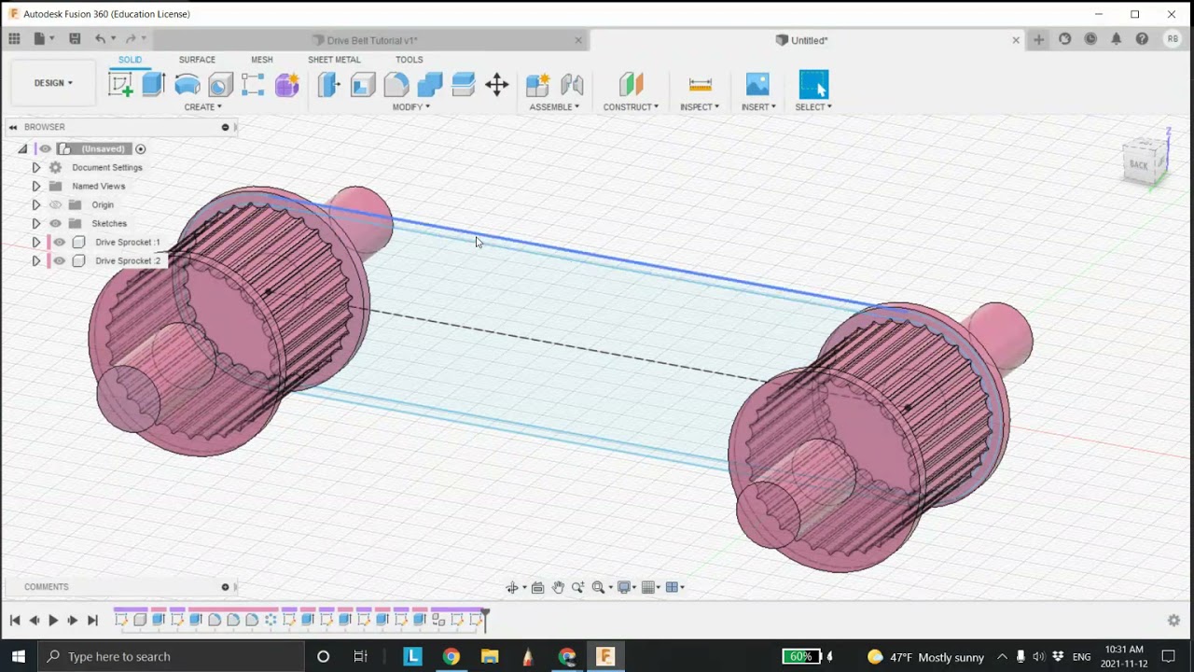Hide Drive Sprocket:1 component
This screenshot has width=1194, height=672.
tap(59, 242)
